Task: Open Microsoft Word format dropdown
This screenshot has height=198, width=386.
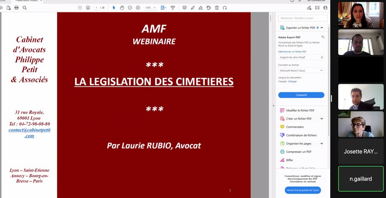Action: 301,71
